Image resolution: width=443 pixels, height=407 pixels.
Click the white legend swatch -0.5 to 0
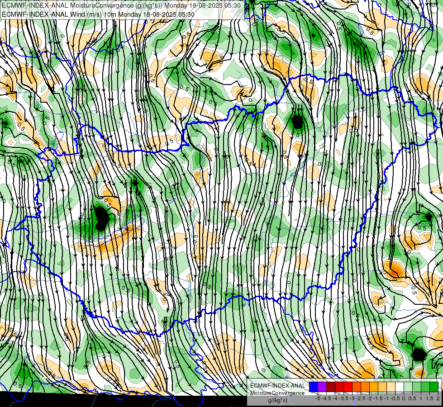(x=400, y=387)
